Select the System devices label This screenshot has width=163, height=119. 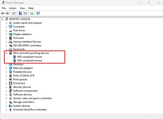(x=22, y=106)
